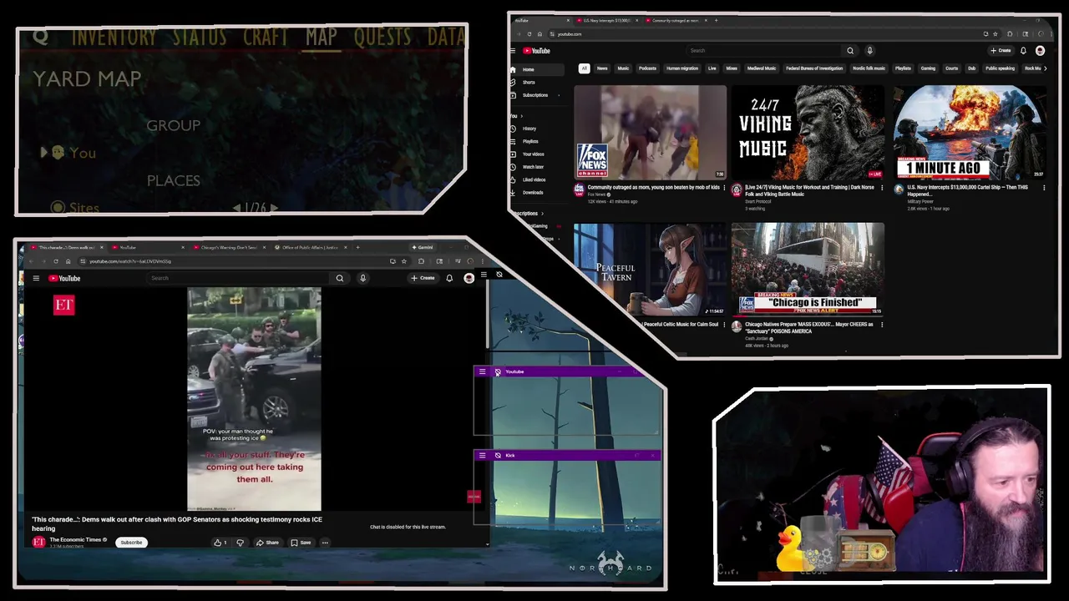Click YouTube logo in right browser window
The height and width of the screenshot is (601, 1069).
click(x=537, y=51)
